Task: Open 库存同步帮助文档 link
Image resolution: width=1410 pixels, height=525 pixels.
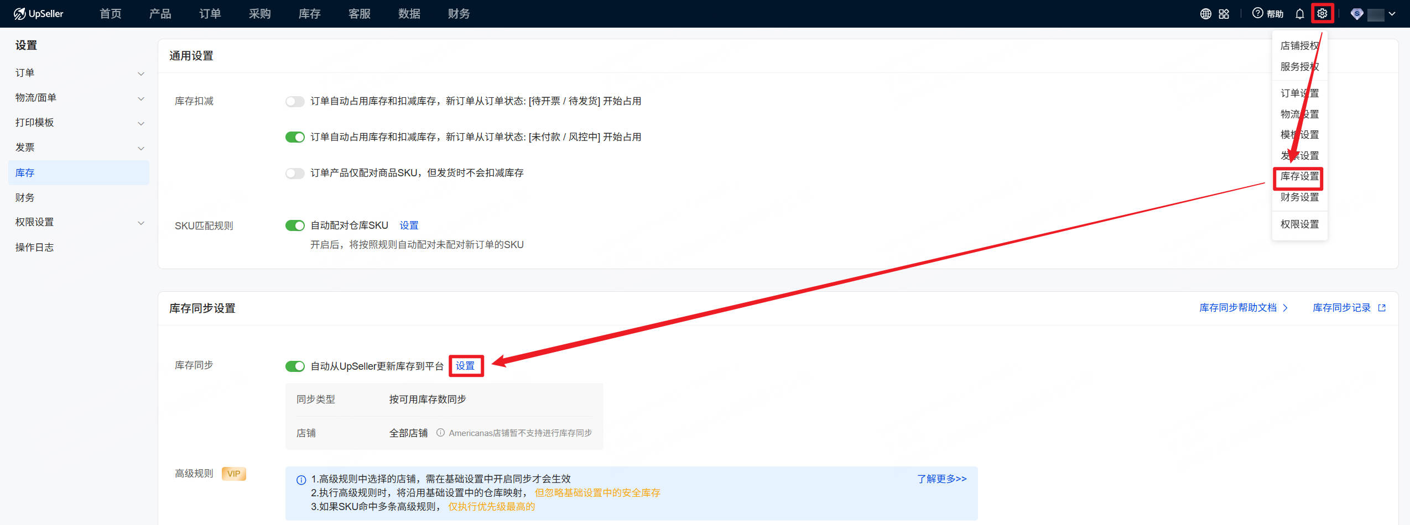Action: pyautogui.click(x=1243, y=308)
